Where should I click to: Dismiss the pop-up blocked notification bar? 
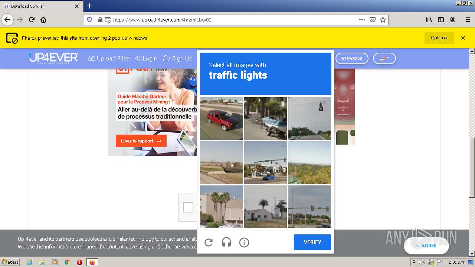point(463,38)
